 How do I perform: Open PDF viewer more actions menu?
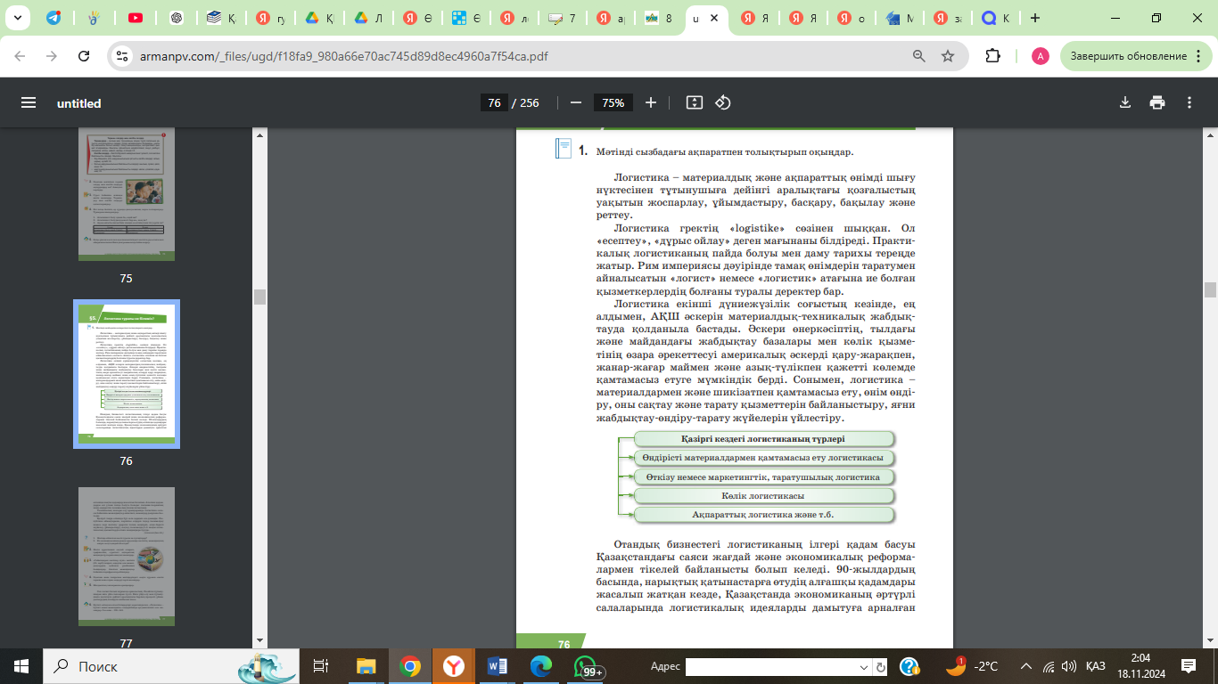click(x=1189, y=102)
